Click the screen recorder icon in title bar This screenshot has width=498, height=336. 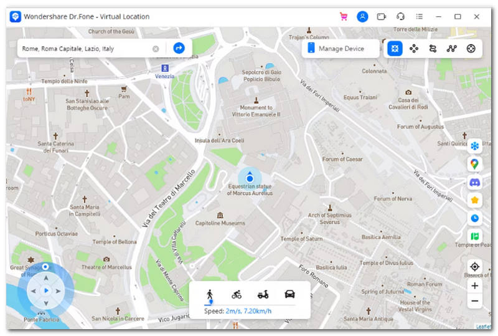pyautogui.click(x=381, y=17)
